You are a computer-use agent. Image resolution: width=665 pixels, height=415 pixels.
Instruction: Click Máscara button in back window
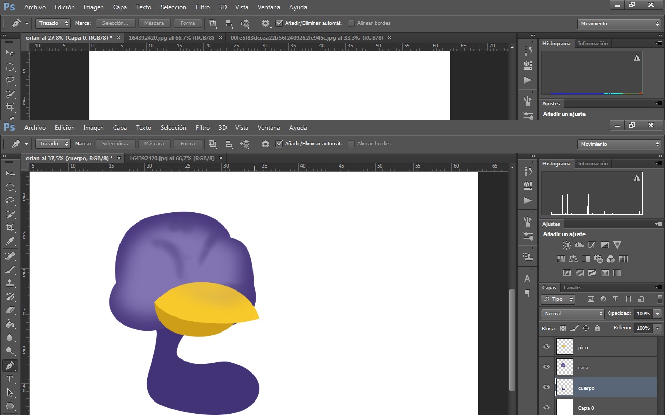click(x=154, y=23)
